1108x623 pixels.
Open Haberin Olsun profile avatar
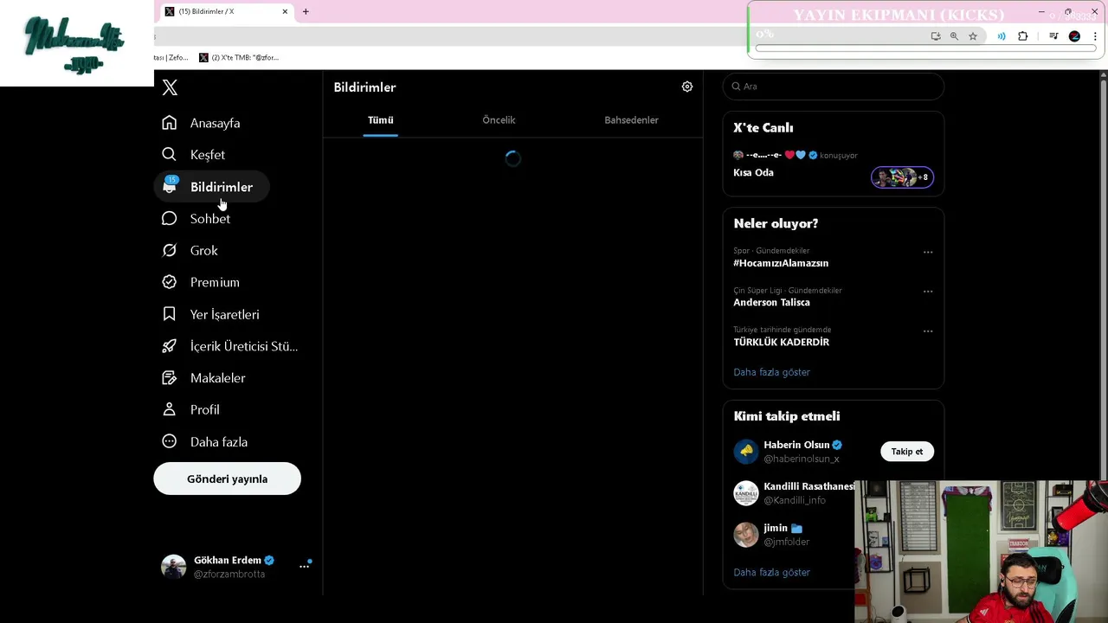pos(746,452)
